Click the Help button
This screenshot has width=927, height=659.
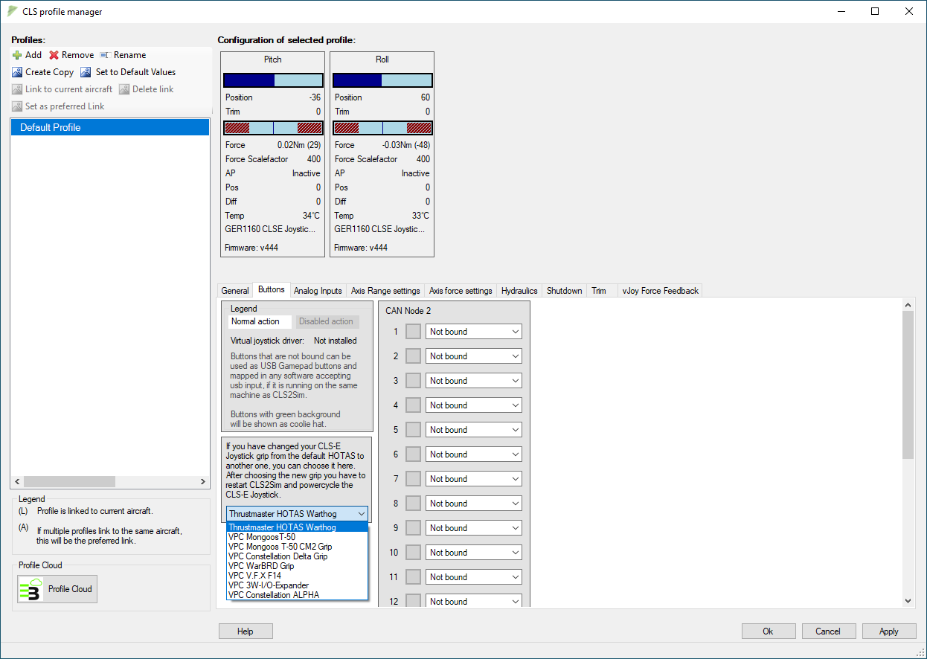pyautogui.click(x=246, y=631)
